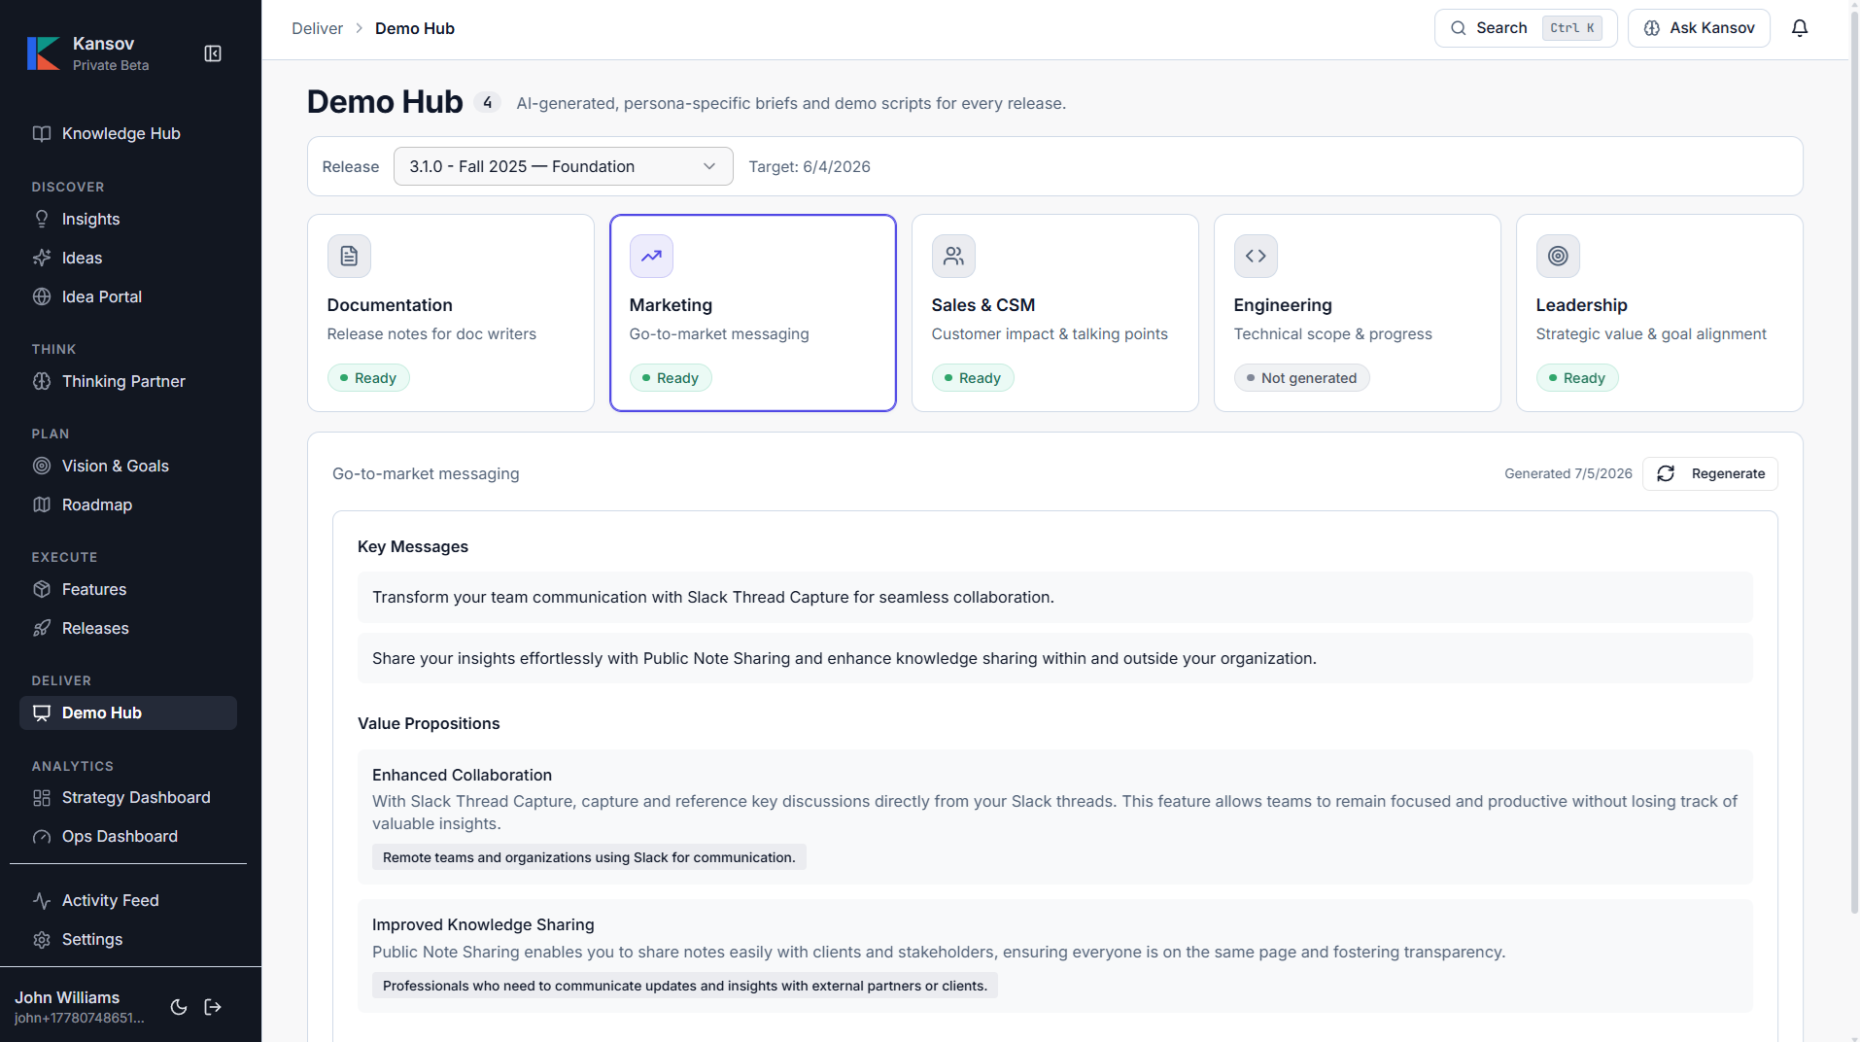Click the Slack Thread Capture key message
Viewport: 1860px width, 1042px height.
[1054, 597]
